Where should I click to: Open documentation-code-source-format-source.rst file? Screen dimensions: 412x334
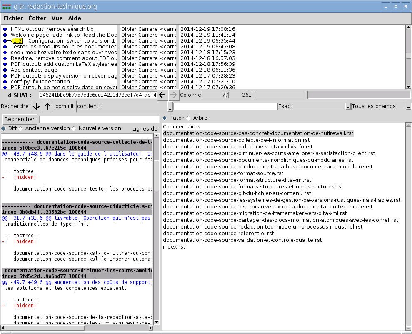point(223,173)
